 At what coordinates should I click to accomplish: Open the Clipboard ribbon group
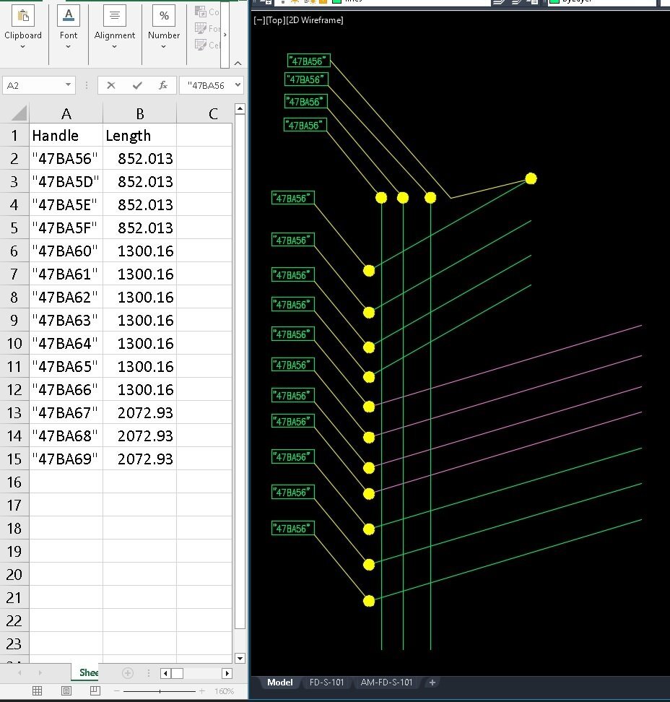click(23, 27)
